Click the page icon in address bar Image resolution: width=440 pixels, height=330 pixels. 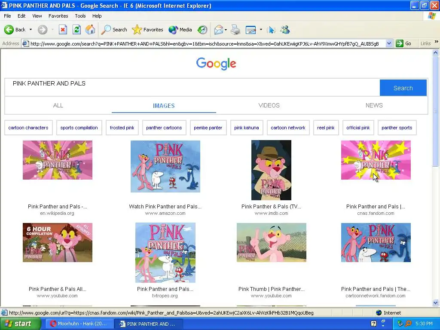coord(25,43)
